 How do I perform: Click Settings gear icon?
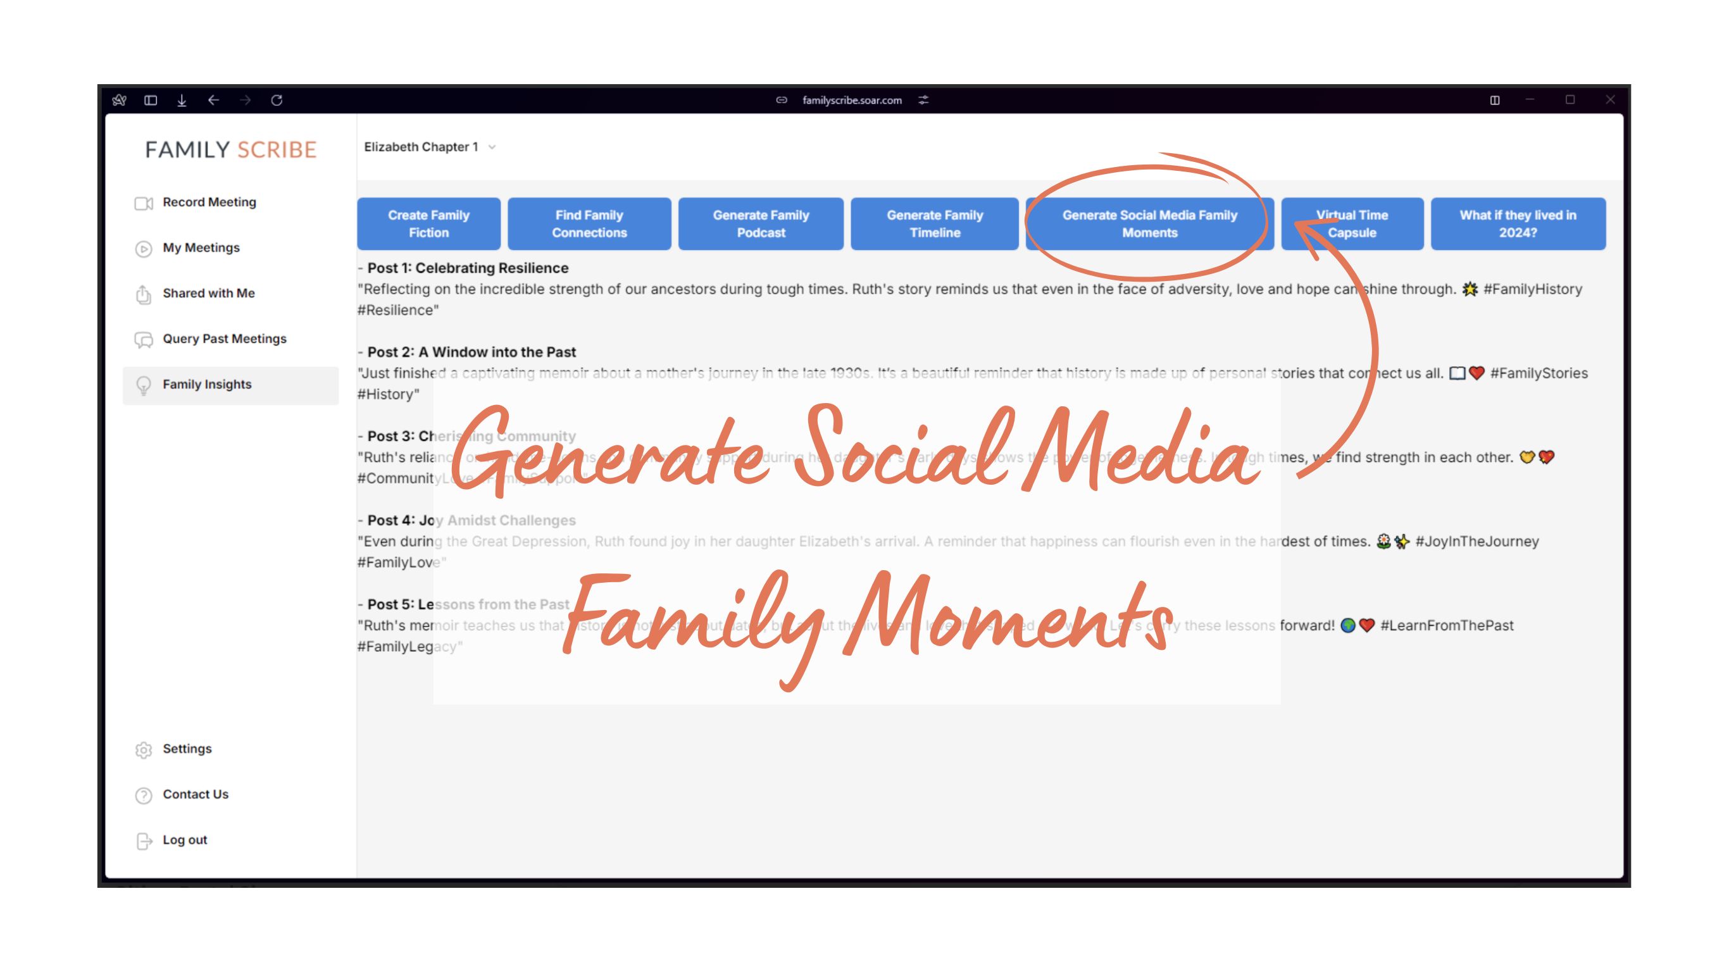coord(144,749)
